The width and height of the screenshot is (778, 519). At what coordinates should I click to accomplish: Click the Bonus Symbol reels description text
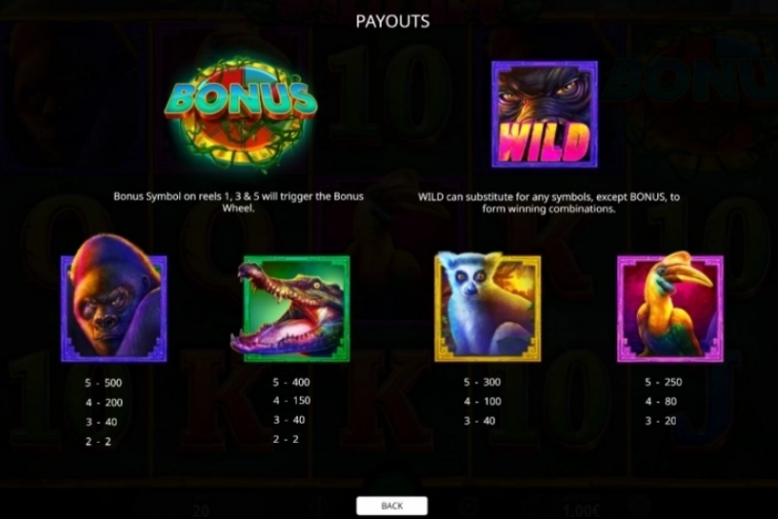[239, 202]
